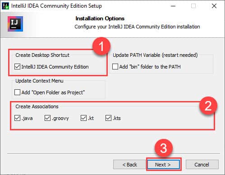Image resolution: width=225 pixels, height=175 pixels.
Task: Click the "Create Desktop Shortcut" group label
Action: click(x=42, y=55)
